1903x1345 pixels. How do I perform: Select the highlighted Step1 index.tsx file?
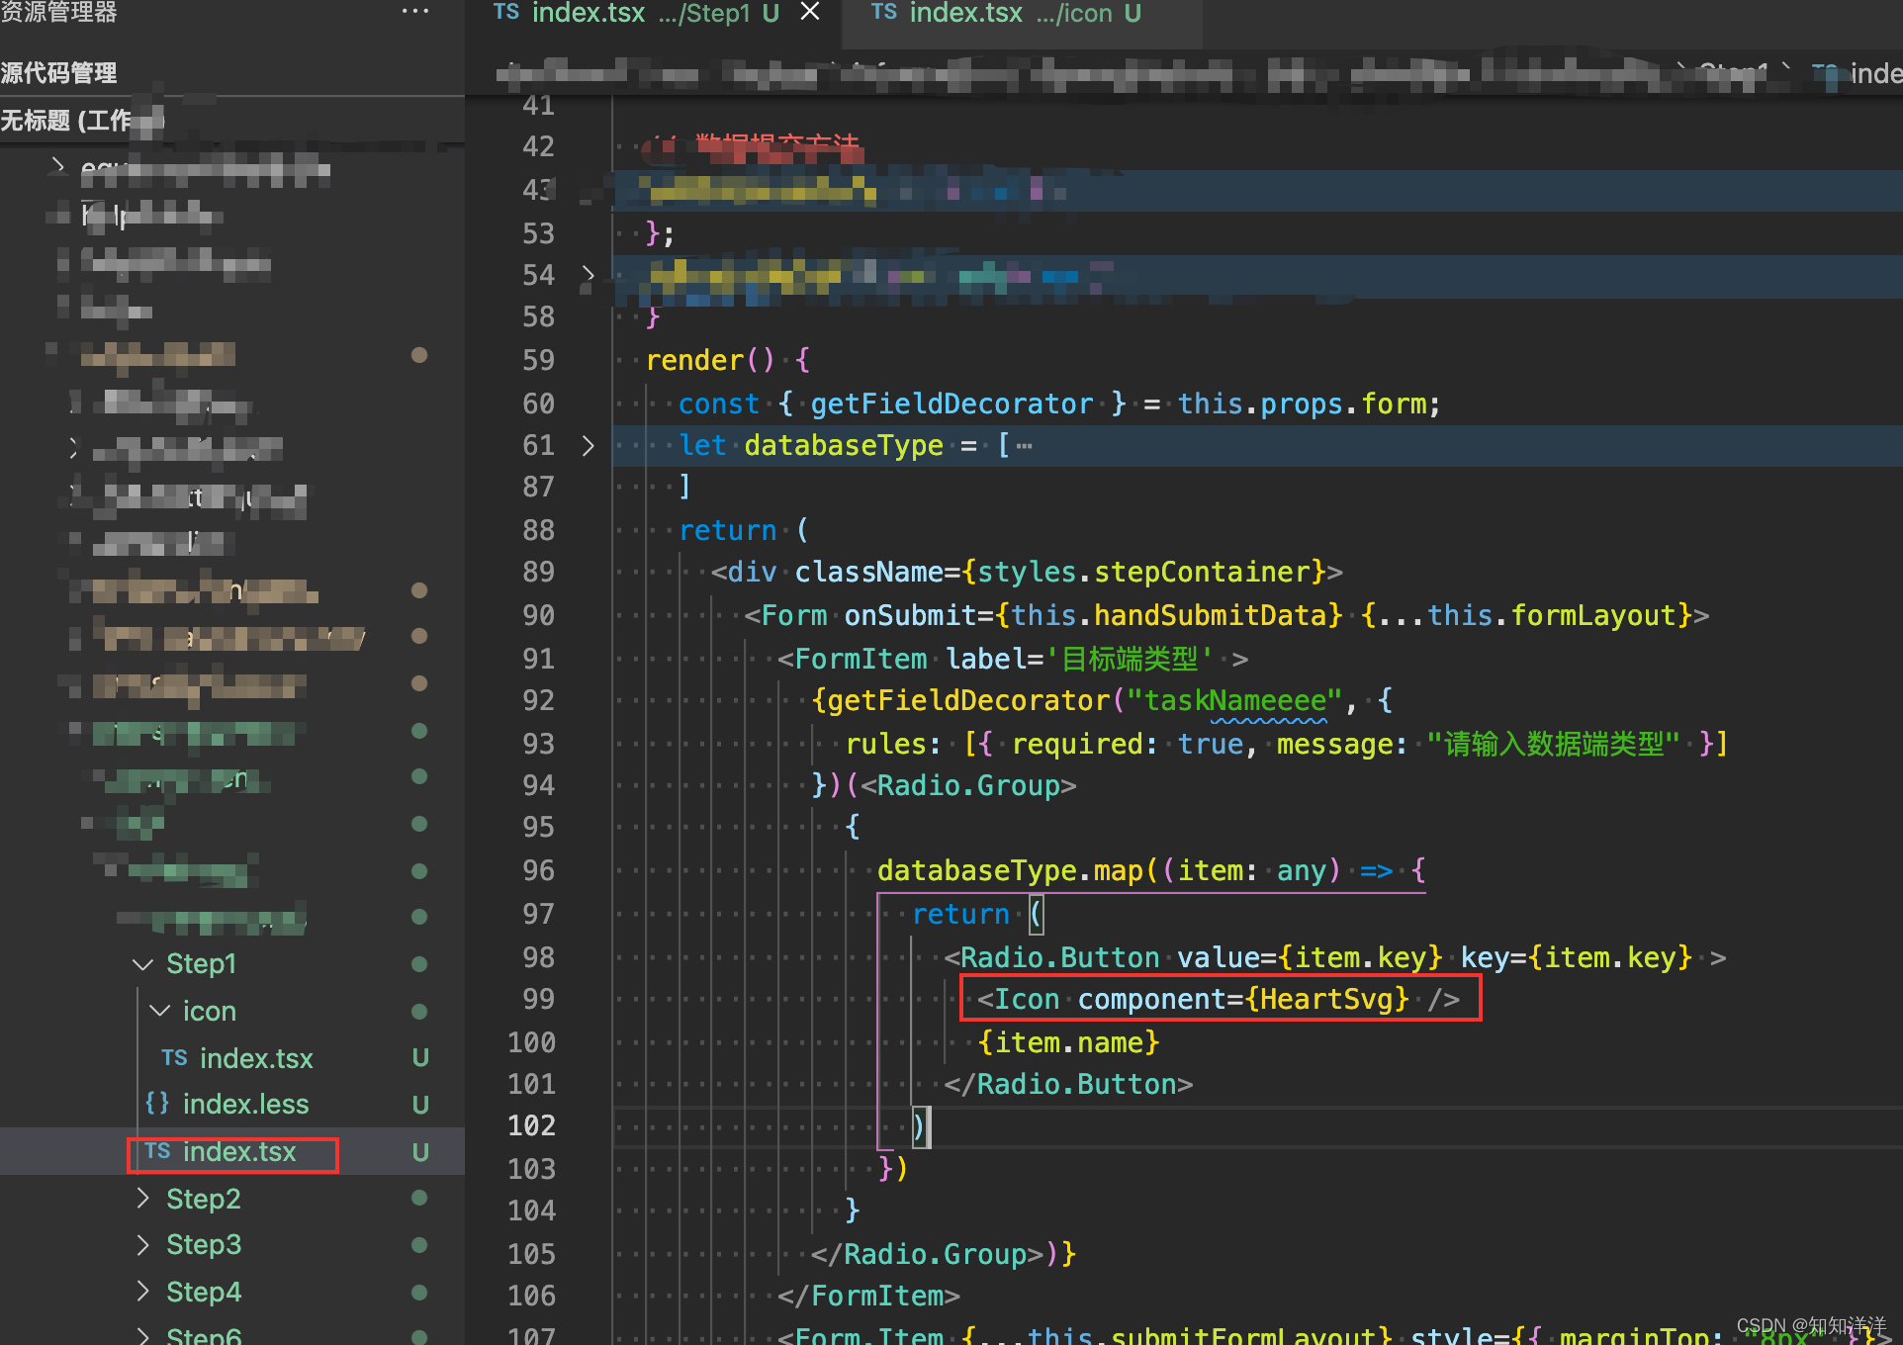(x=239, y=1152)
